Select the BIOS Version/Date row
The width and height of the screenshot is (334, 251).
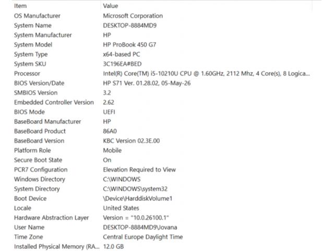162,83
